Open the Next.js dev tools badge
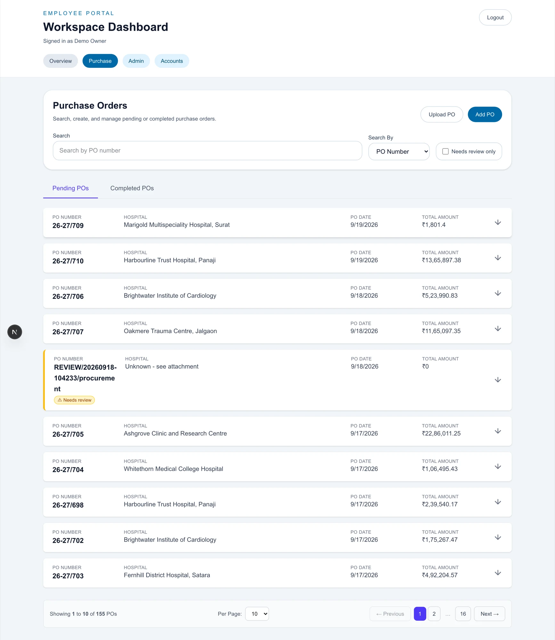Image resolution: width=555 pixels, height=640 pixels. click(x=15, y=332)
